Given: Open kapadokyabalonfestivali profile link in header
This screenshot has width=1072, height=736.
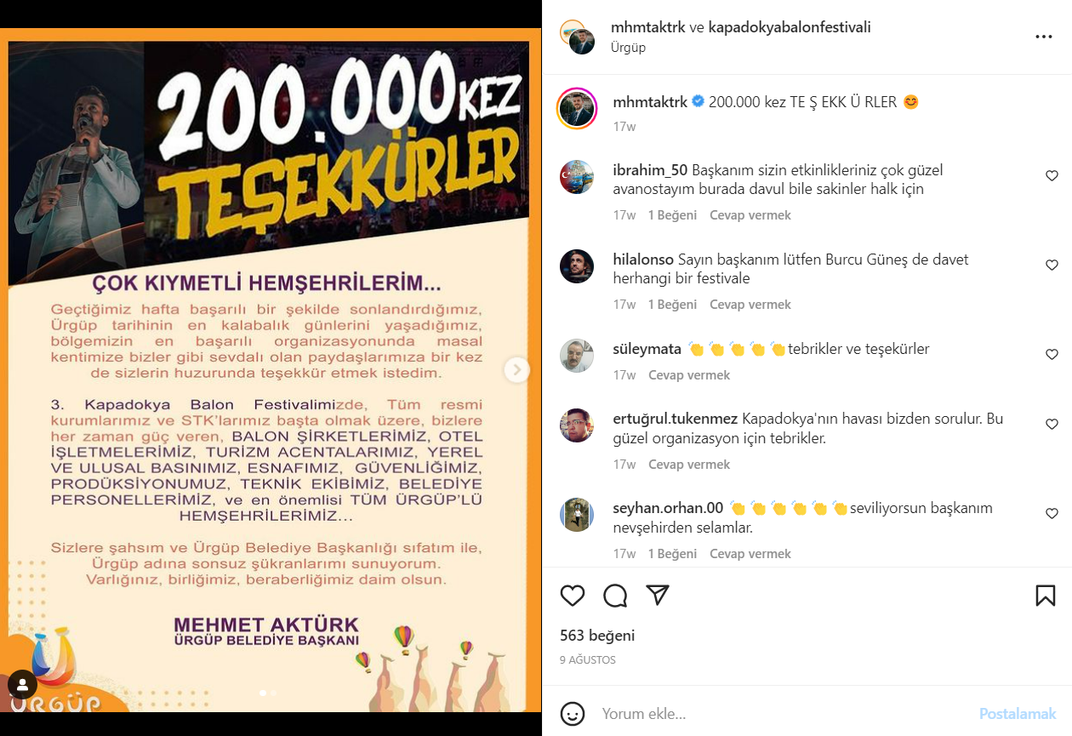Looking at the screenshot, I should coord(790,27).
